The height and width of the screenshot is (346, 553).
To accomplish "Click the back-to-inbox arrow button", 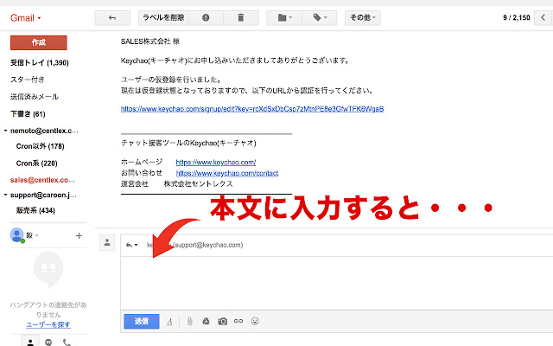I will (112, 17).
